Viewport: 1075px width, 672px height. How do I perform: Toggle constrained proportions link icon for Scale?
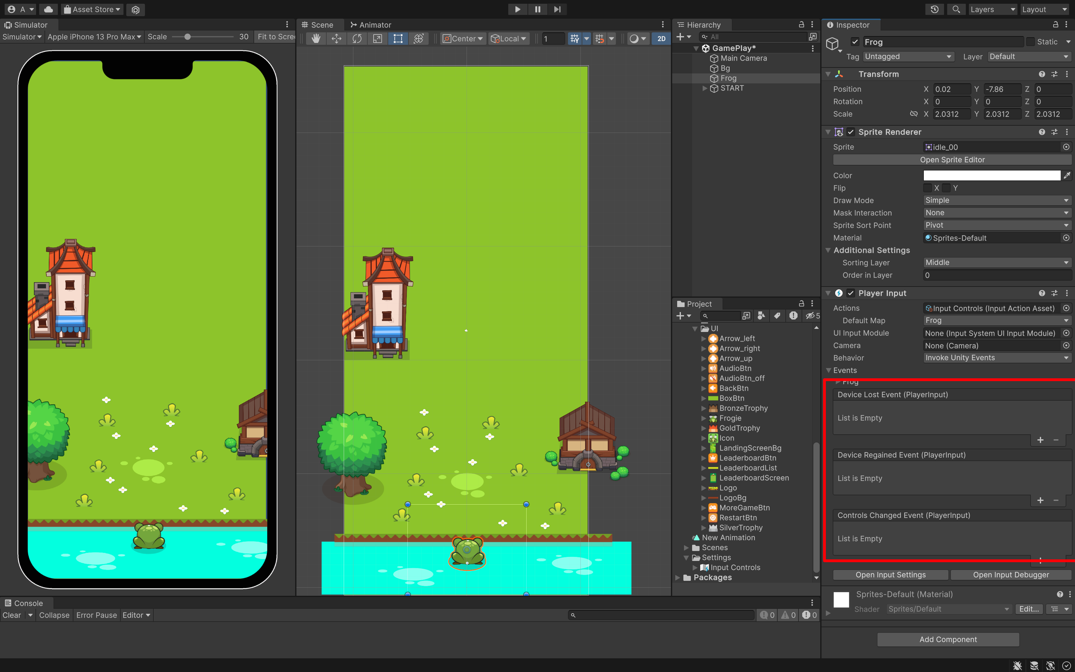click(913, 114)
